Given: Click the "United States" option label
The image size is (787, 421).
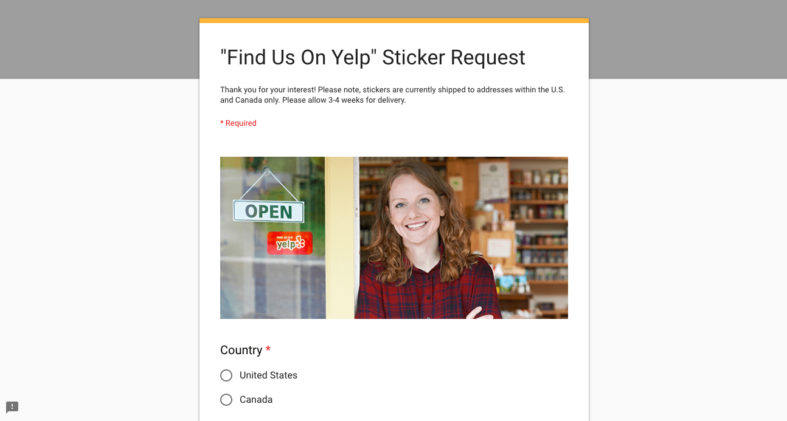Looking at the screenshot, I should [268, 375].
